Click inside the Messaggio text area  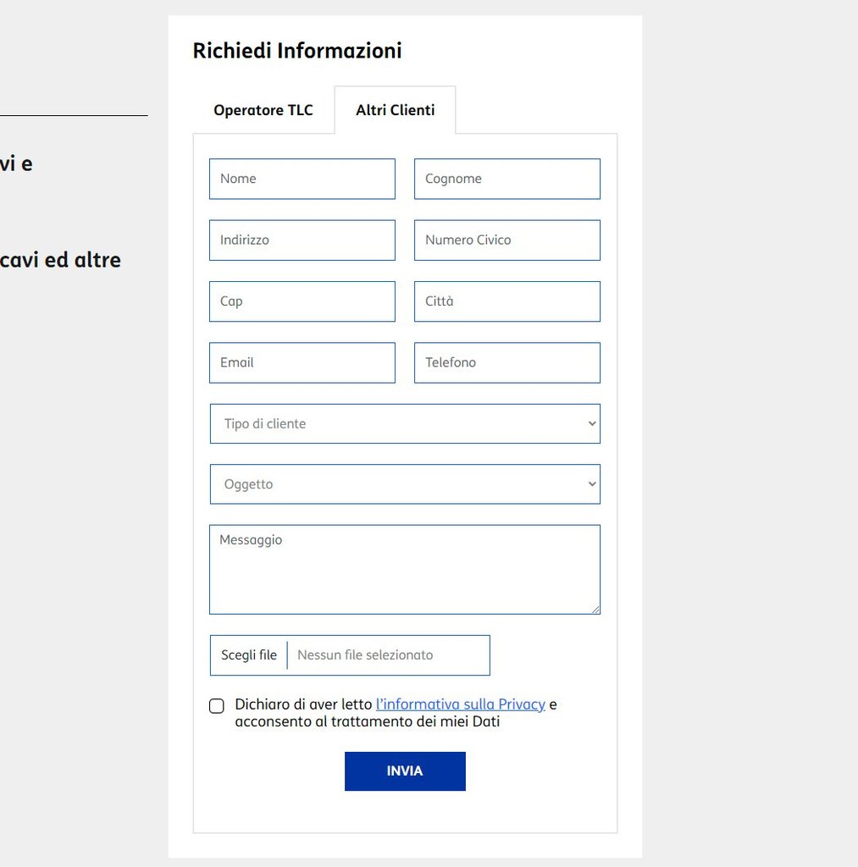(x=404, y=569)
